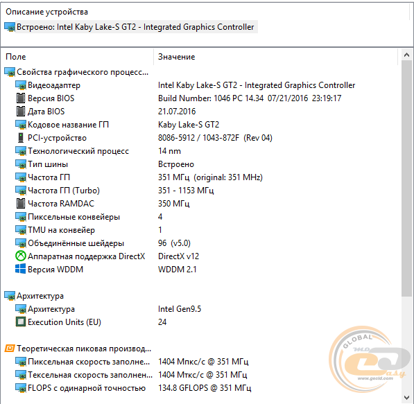The height and width of the screenshot is (404, 414).
Task: Click the Версия BIOS chip icon
Action: (21, 98)
